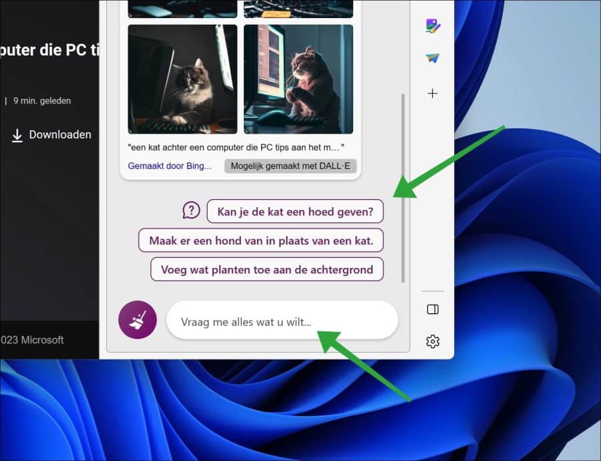Open the partially visible top-left generated image
The width and height of the screenshot is (601, 461).
(x=182, y=9)
